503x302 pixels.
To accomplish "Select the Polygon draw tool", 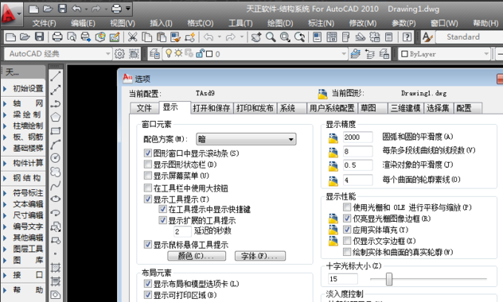I will 56,117.
